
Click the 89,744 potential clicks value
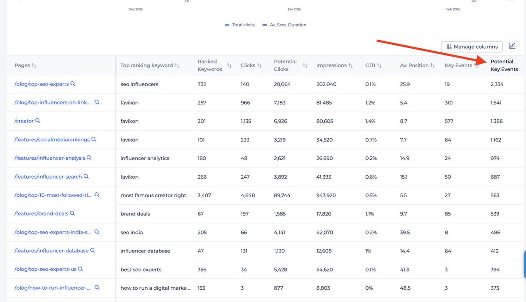(x=282, y=195)
